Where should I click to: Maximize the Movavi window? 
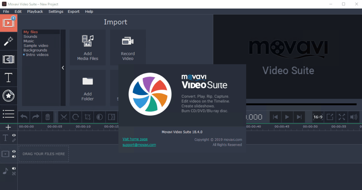pyautogui.click(x=344, y=4)
